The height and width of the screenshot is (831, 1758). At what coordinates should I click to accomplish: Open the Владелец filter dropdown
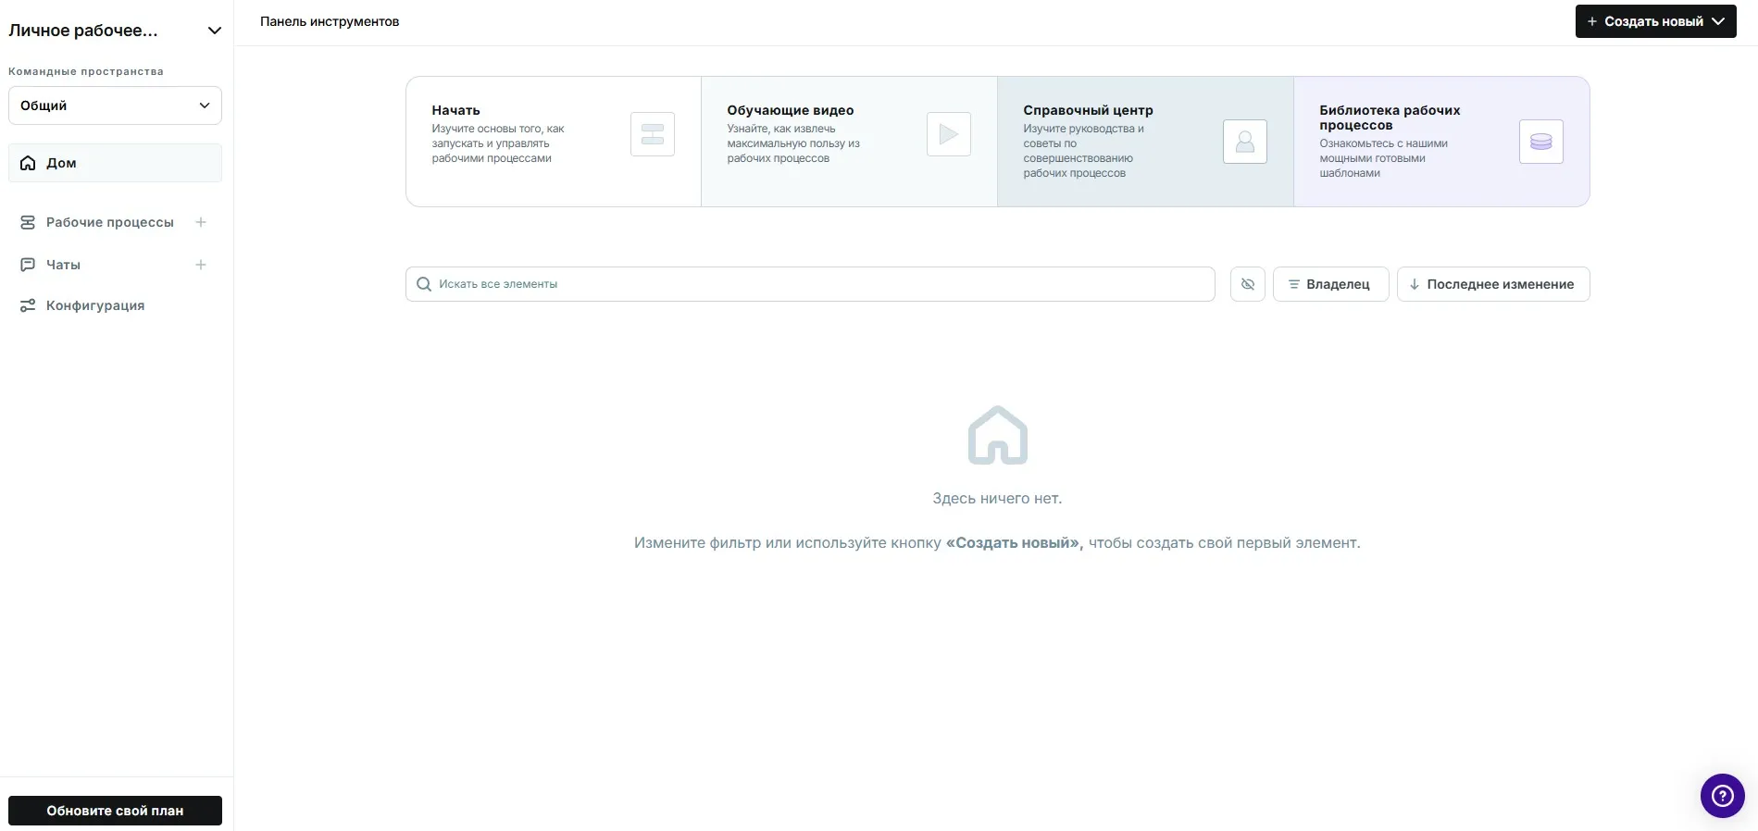[1330, 284]
